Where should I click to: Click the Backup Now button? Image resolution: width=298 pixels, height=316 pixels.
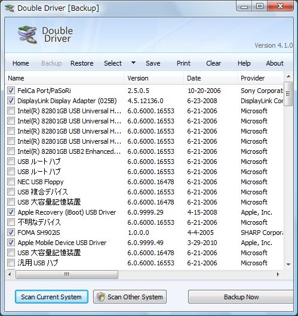pos(241,297)
